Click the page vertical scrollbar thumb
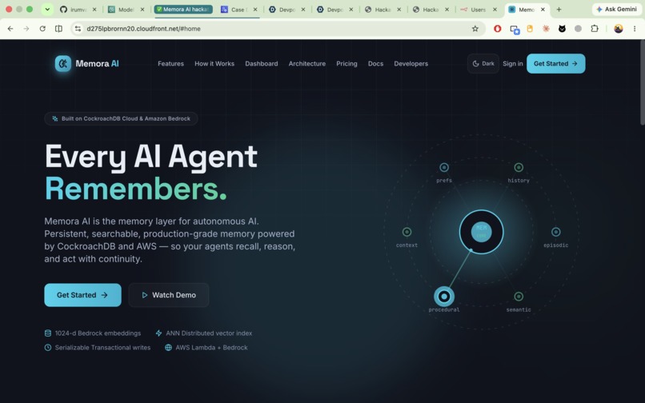This screenshot has width=645, height=403. click(642, 82)
